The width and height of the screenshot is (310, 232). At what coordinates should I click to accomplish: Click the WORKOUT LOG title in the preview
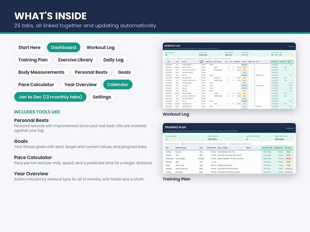coord(172,46)
